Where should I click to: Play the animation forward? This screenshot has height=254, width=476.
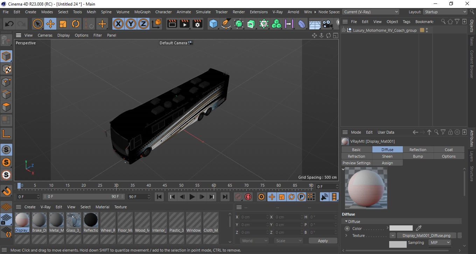[x=192, y=197]
